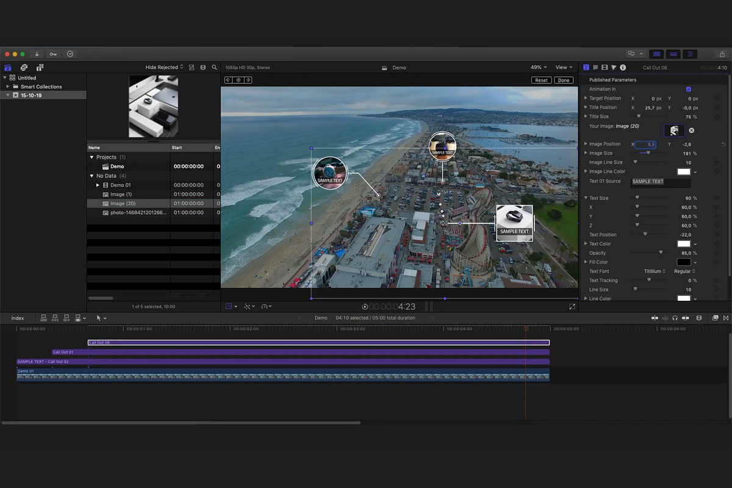Open the Generator inspector funnel icon

(x=614, y=67)
